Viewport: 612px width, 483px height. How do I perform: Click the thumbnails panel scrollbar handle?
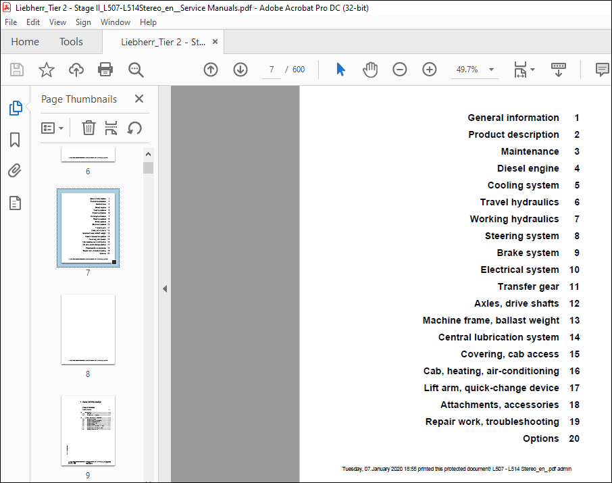click(149, 168)
